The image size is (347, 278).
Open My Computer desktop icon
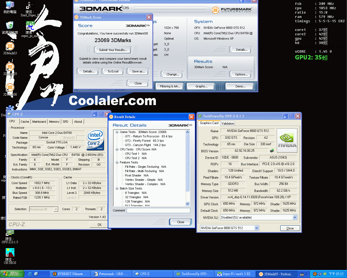click(x=10, y=7)
